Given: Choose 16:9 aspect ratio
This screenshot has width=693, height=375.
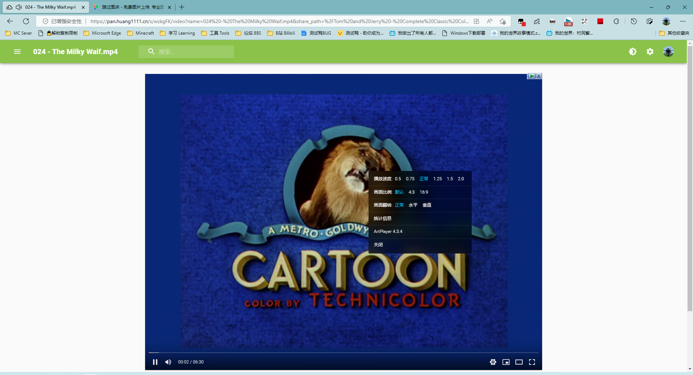Looking at the screenshot, I should click(424, 192).
